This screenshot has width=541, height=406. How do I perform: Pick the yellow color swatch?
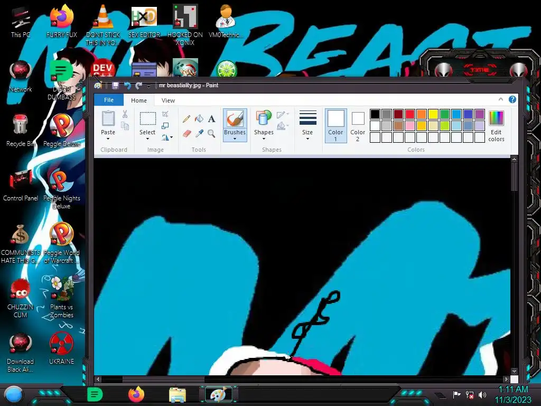433,114
